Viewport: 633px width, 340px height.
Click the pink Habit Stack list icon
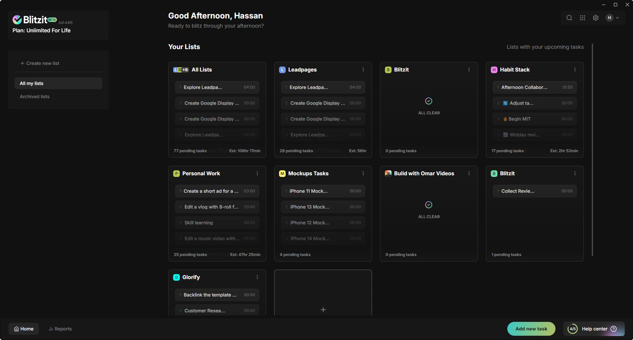click(493, 70)
